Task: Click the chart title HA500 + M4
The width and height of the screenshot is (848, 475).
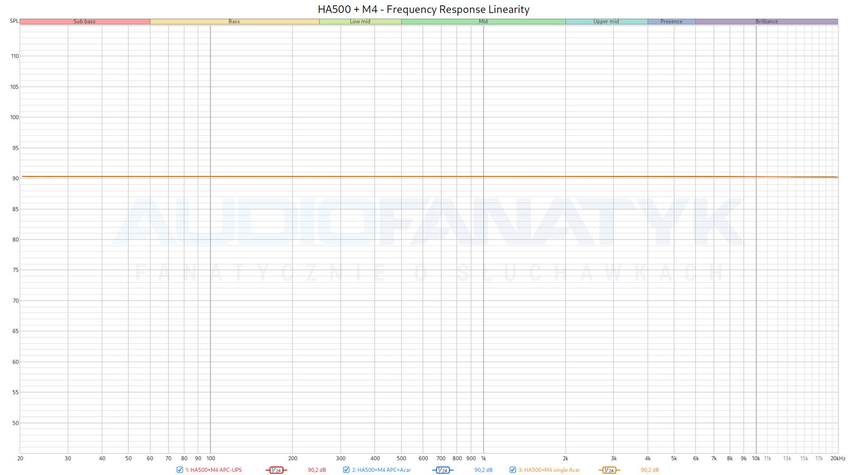Action: point(423,10)
